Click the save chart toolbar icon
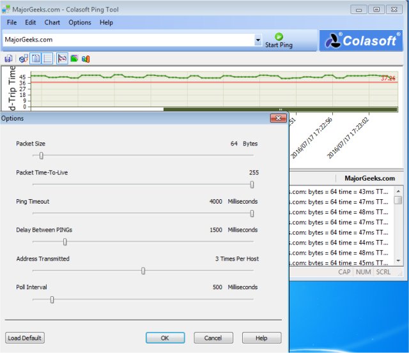The height and width of the screenshot is (353, 409). point(8,59)
